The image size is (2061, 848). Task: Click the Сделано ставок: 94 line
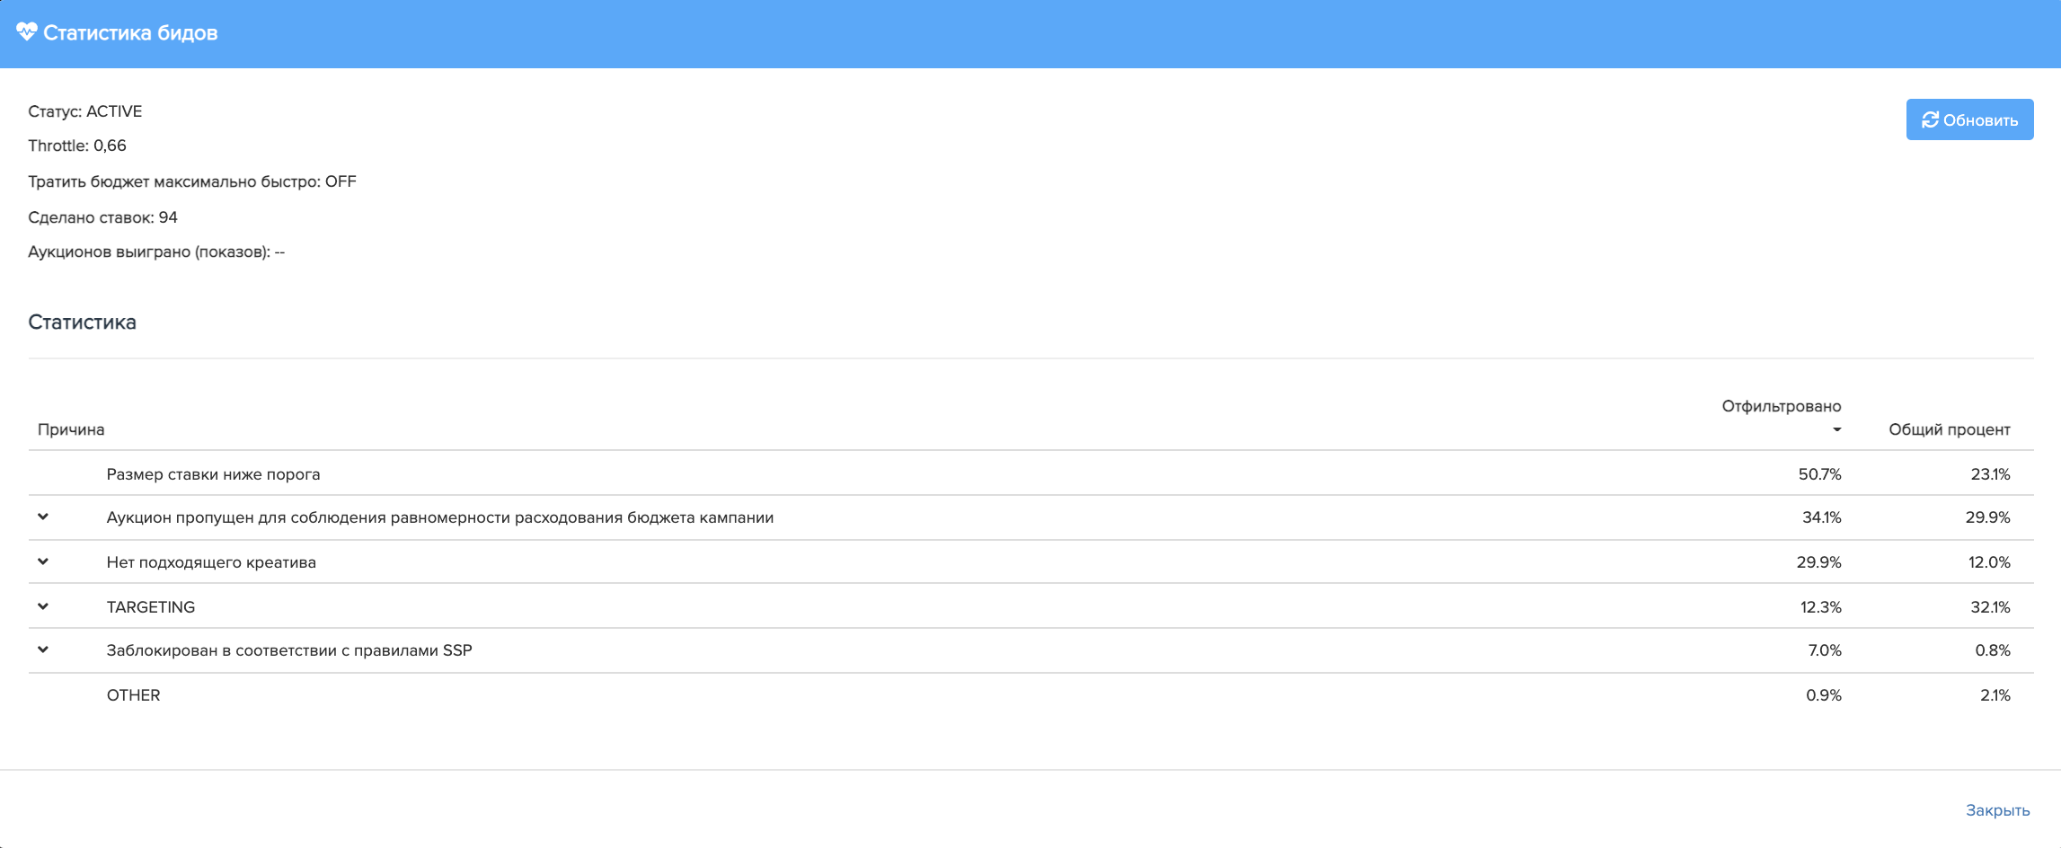(102, 217)
